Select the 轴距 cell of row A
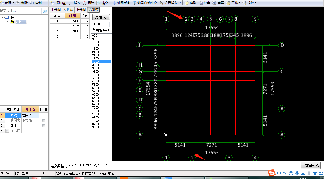324x179 pixels. 73,21
